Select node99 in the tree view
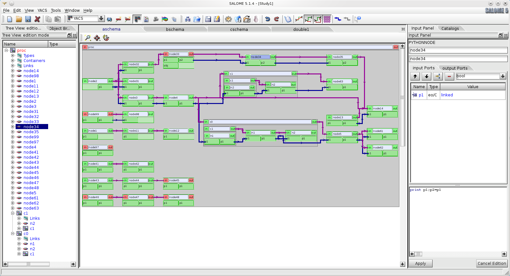The image size is (510, 276). [x=31, y=137]
